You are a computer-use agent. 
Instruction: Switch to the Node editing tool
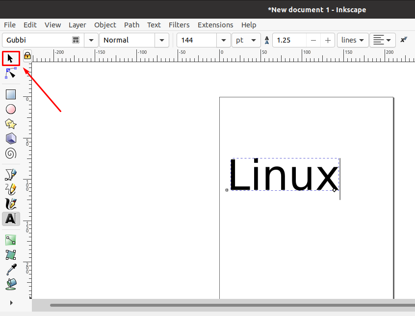10,73
